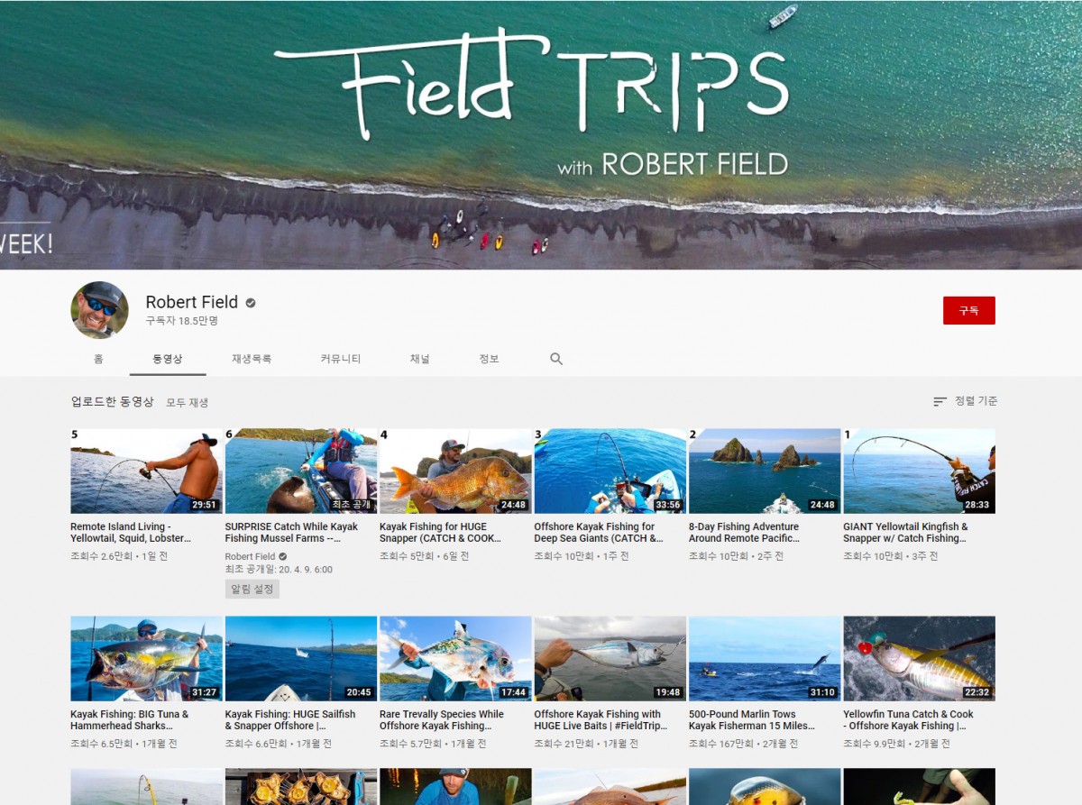Select the 채널 channels tab

pos(420,359)
